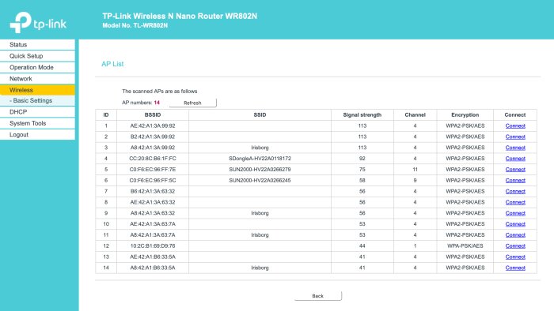Screen dimensions: 554x311
Task: Connect to SUN2000-HV22A0266279 network
Action: (x=515, y=170)
